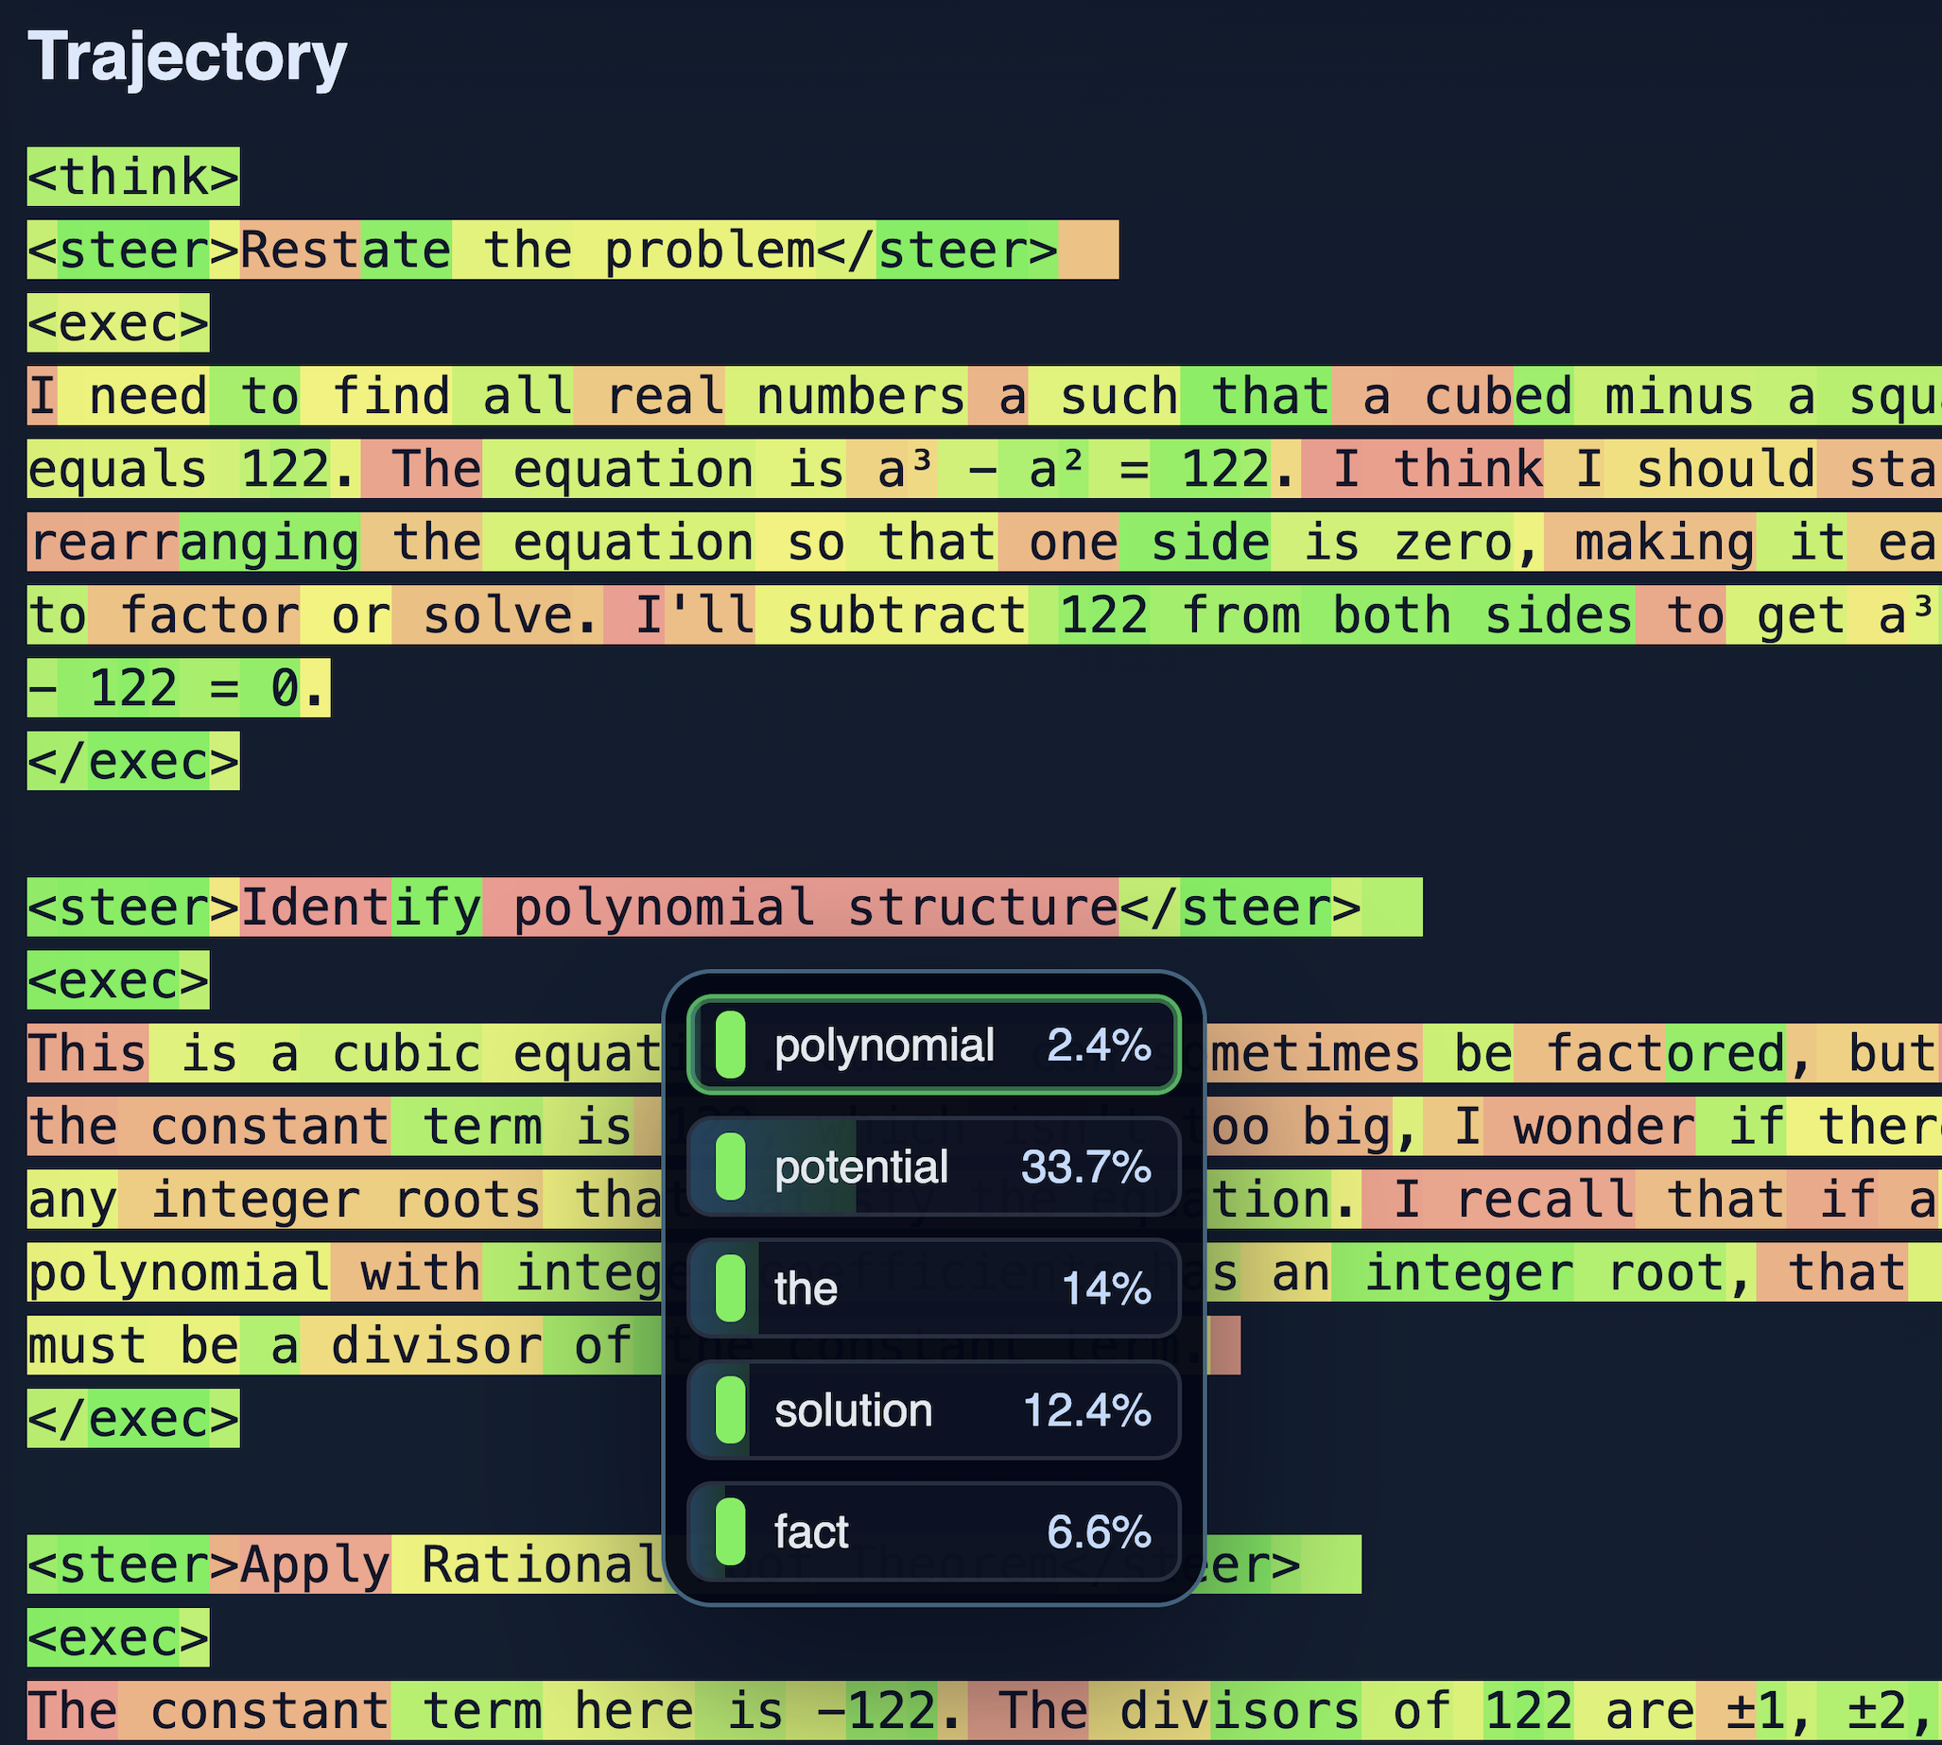Click 'structure' in Identify polynomial structure

pyautogui.click(x=982, y=908)
